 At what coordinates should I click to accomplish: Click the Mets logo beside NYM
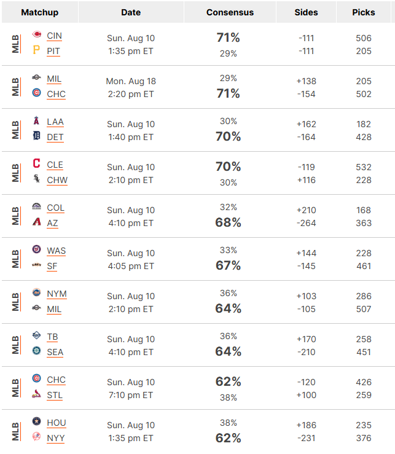[36, 292]
